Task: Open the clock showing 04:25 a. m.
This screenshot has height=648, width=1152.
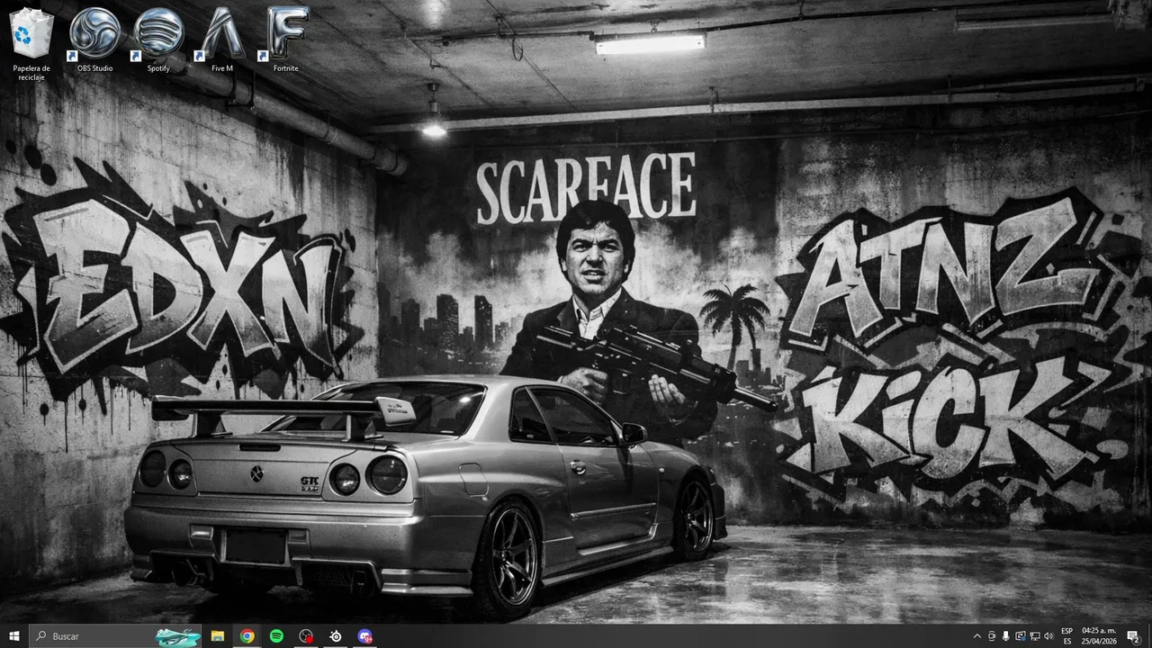Action: (1099, 636)
